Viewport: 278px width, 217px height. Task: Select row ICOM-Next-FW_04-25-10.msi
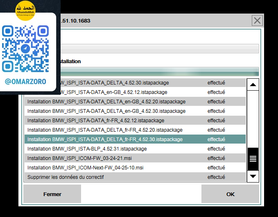pos(135,167)
